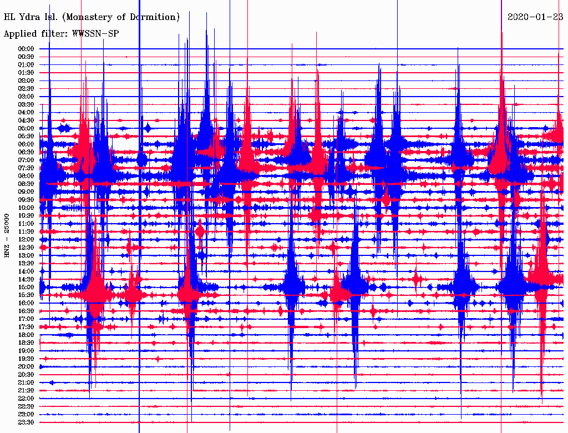Select the 01:30 time label

click(26, 73)
